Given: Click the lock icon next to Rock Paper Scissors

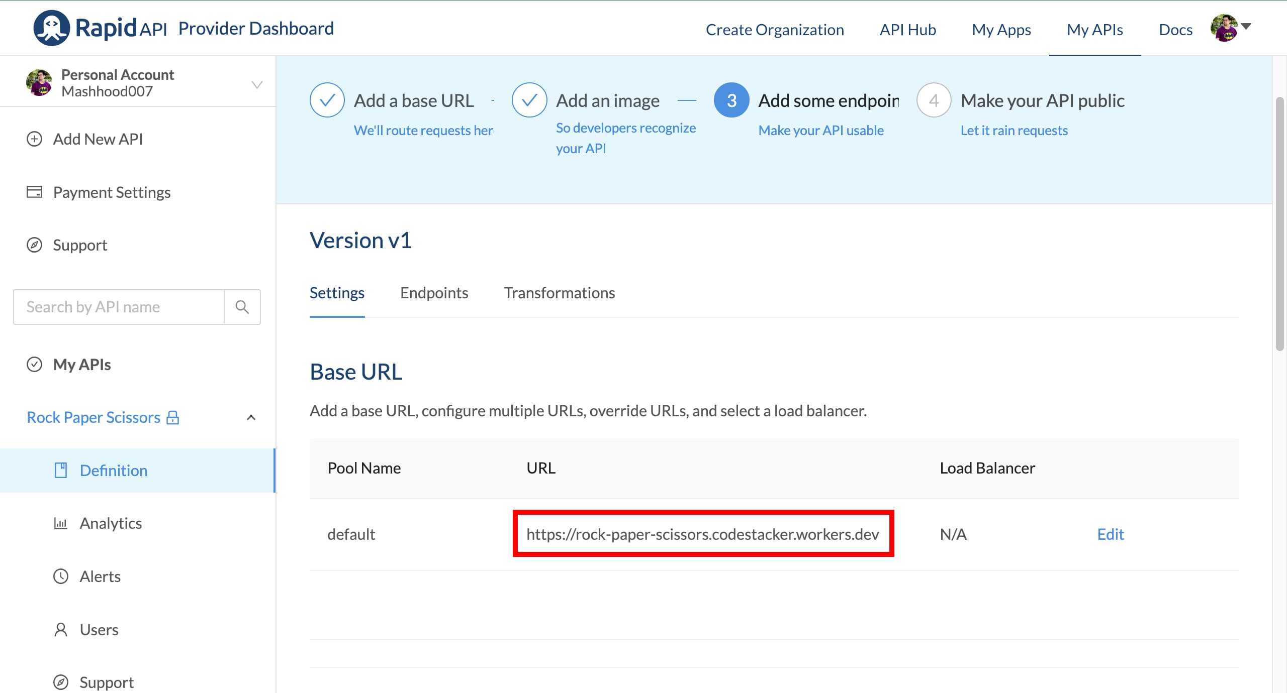Looking at the screenshot, I should (x=172, y=417).
